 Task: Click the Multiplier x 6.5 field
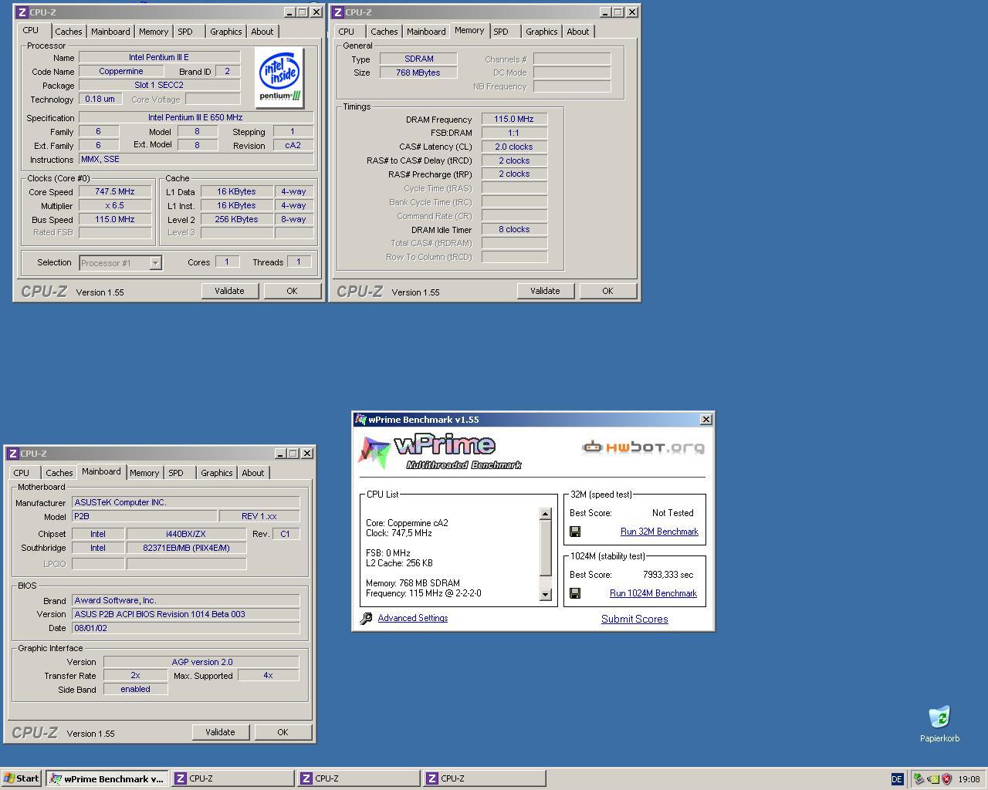coord(115,206)
